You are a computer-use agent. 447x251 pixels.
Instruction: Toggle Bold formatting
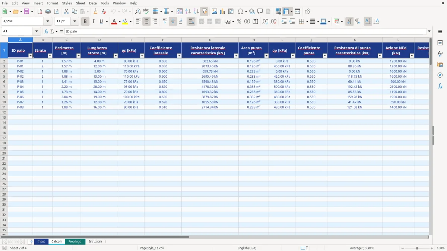coord(85,22)
